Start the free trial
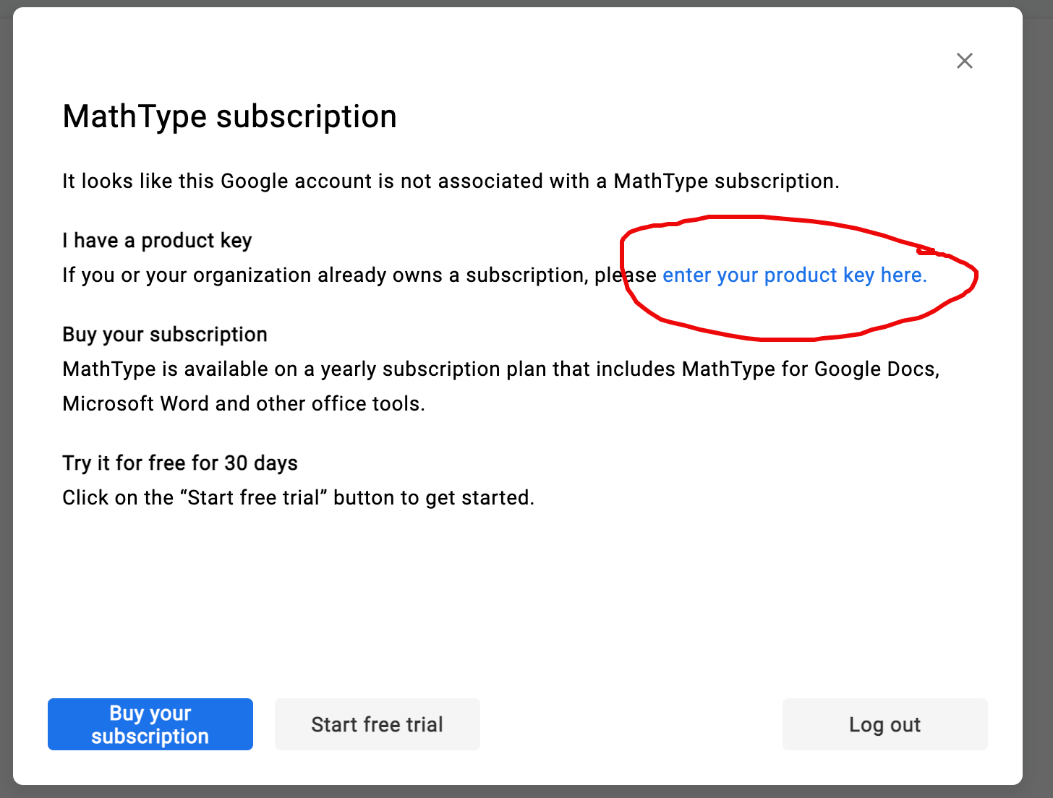The width and height of the screenshot is (1053, 798). (x=377, y=724)
